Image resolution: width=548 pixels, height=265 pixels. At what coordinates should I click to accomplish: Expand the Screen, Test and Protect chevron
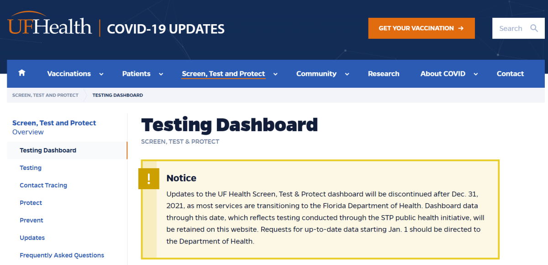tap(275, 74)
